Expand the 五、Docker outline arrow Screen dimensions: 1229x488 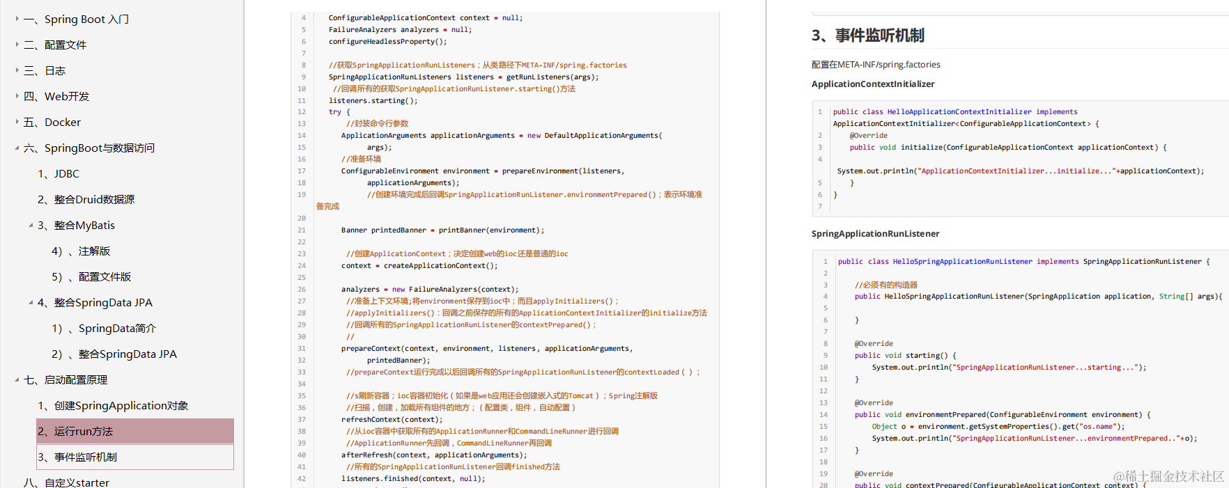pyautogui.click(x=17, y=122)
